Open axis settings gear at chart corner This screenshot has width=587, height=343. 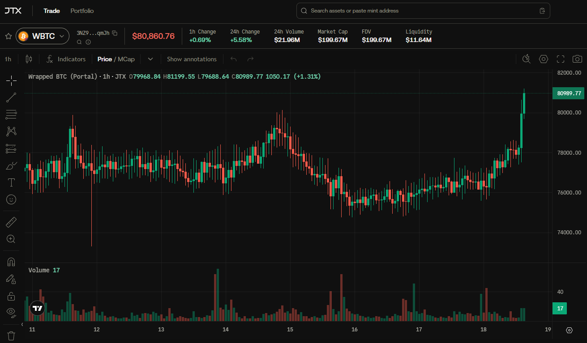(x=569, y=330)
